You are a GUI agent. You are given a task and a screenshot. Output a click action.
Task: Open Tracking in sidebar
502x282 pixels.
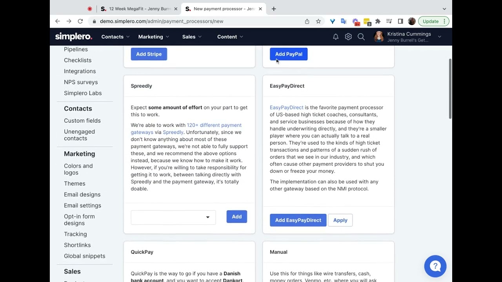click(75, 234)
